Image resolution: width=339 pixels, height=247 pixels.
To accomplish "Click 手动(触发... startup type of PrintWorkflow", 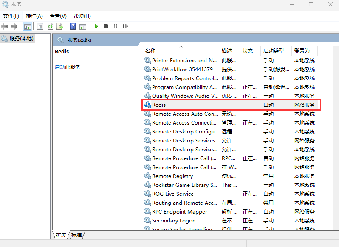I will coord(276,69).
